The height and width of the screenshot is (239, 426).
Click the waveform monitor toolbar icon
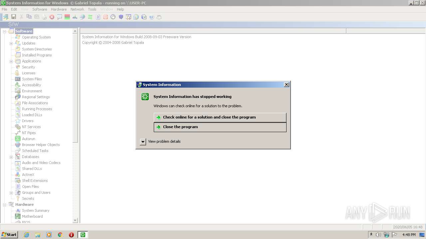[75, 17]
